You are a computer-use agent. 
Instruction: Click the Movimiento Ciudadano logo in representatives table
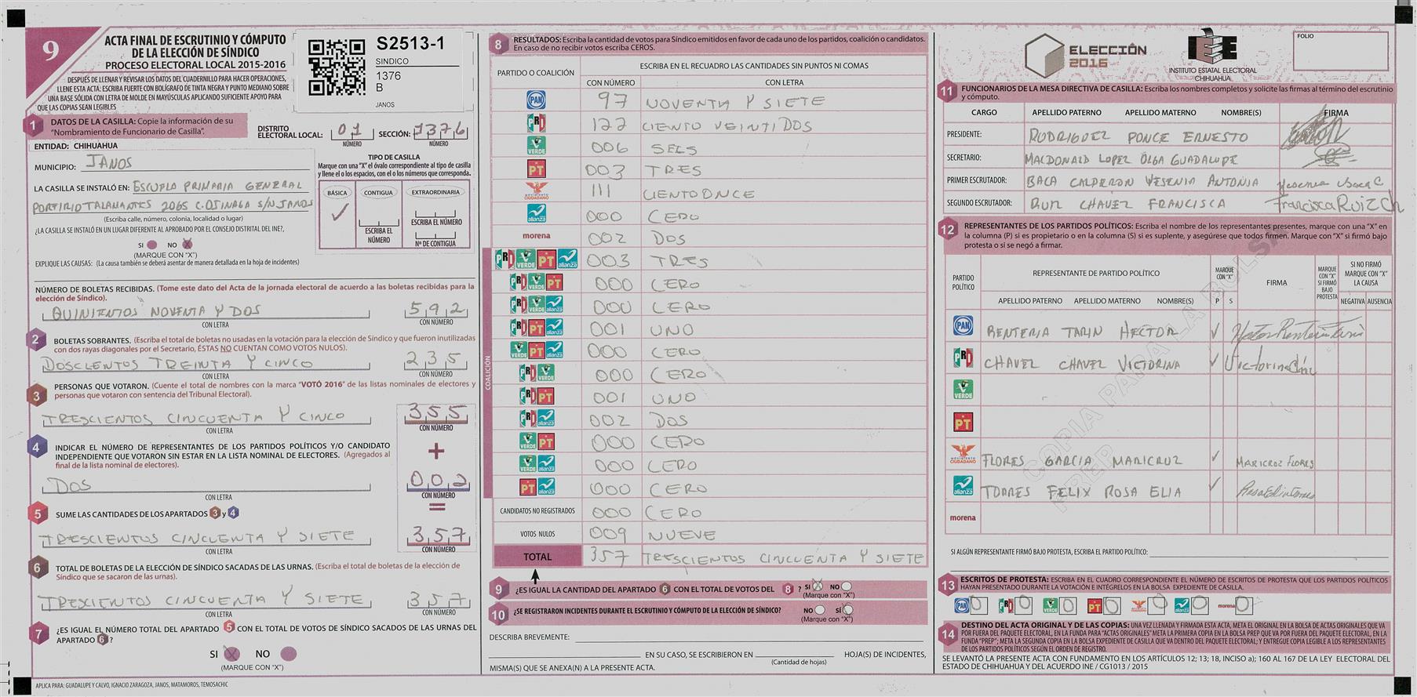[x=963, y=454]
